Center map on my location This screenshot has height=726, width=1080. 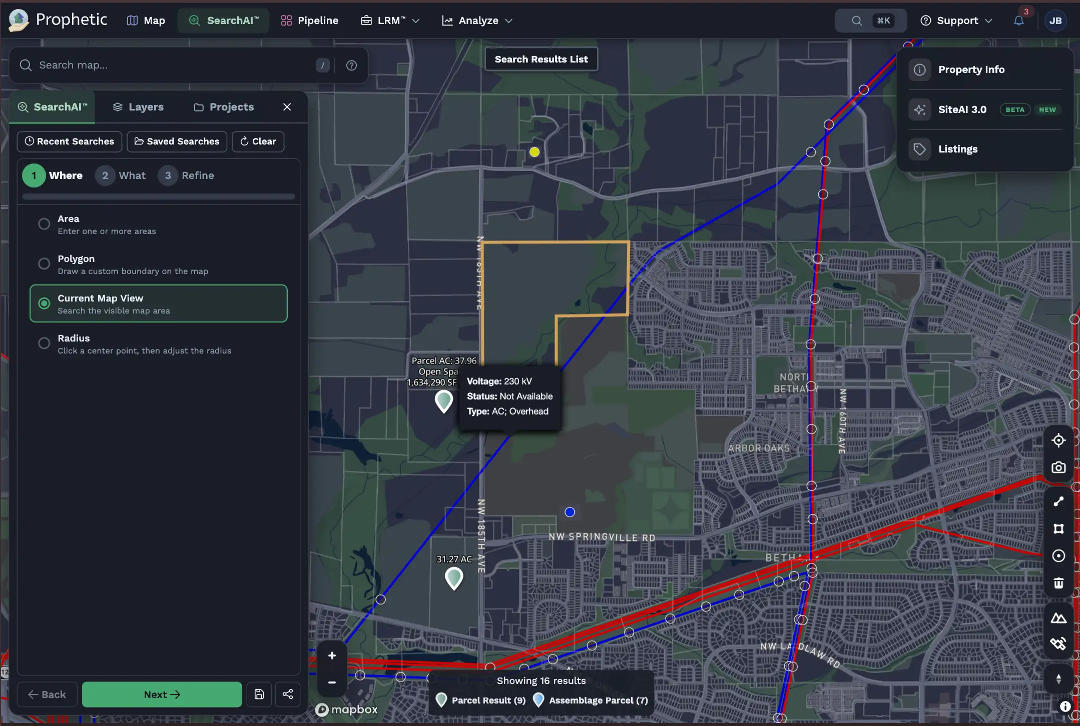point(1058,440)
